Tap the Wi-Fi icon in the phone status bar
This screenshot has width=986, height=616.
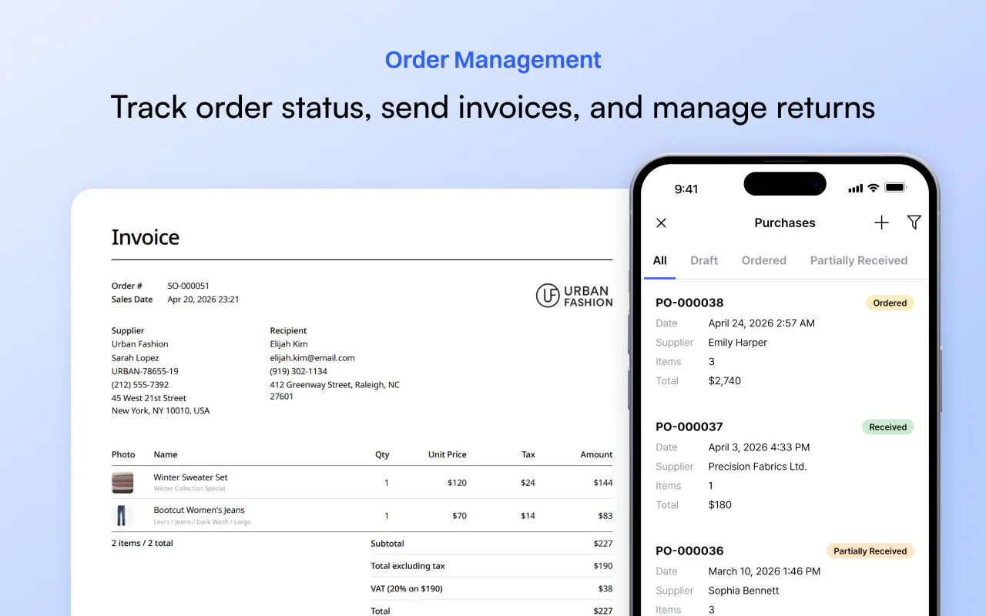point(874,188)
